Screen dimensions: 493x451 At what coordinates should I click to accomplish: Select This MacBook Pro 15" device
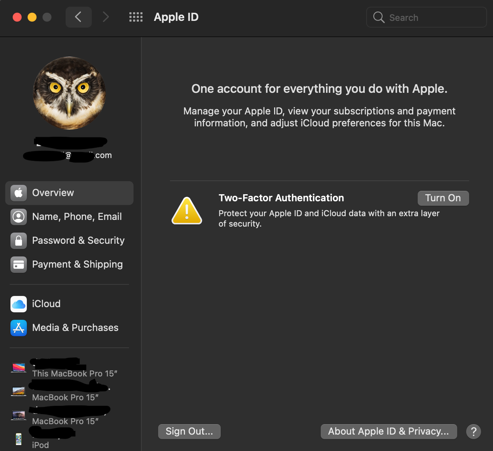(x=75, y=373)
